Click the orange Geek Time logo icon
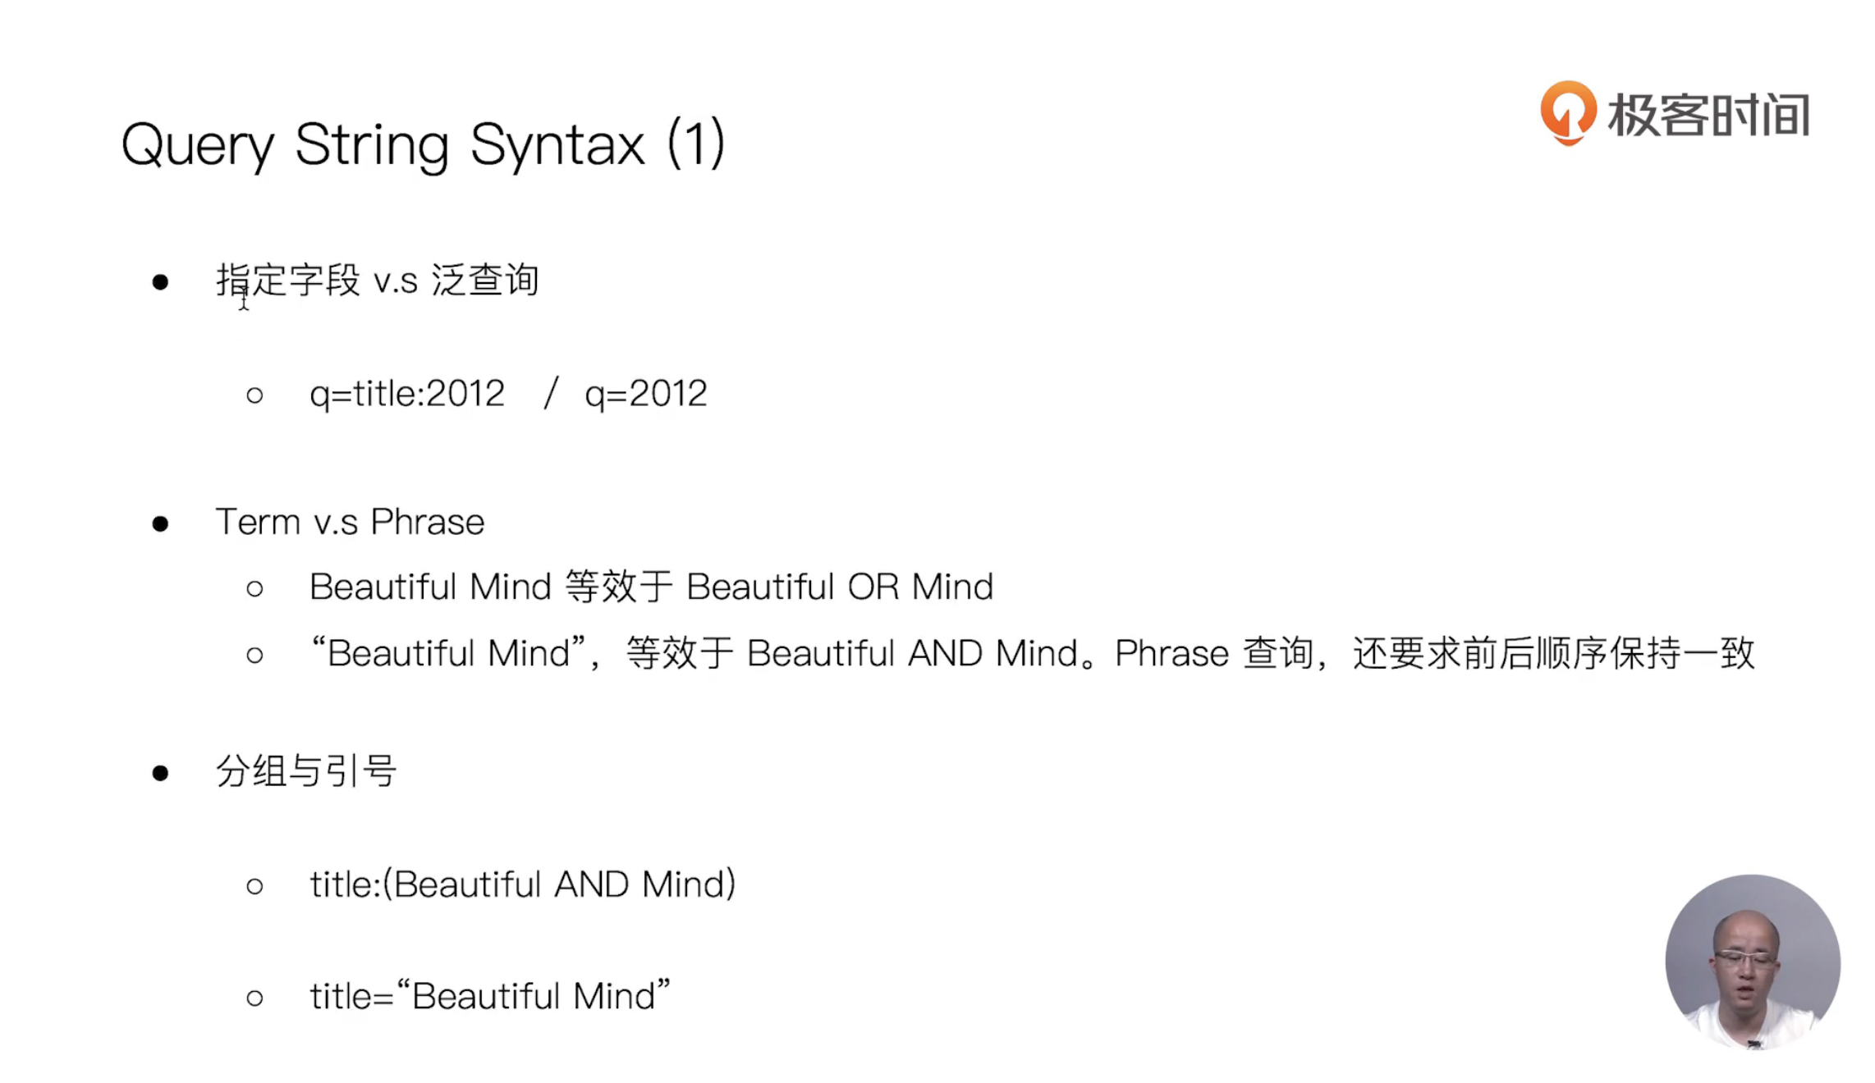The width and height of the screenshot is (1875, 1083). (1567, 112)
